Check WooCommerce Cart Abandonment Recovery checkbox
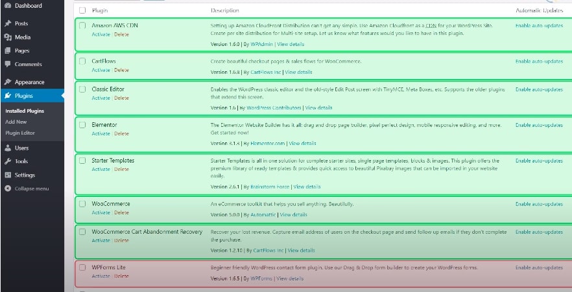The height and width of the screenshot is (292, 572). click(82, 232)
